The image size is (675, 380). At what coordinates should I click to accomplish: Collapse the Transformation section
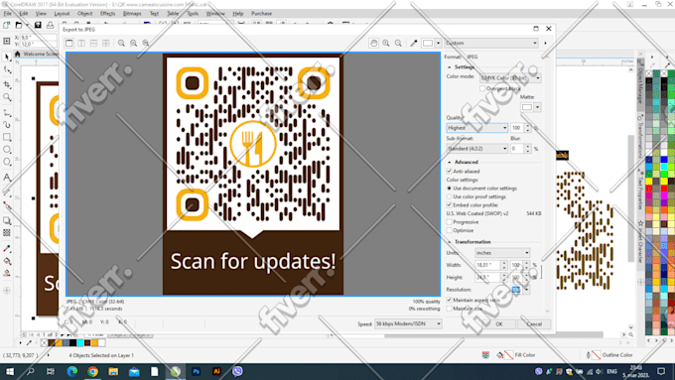450,242
